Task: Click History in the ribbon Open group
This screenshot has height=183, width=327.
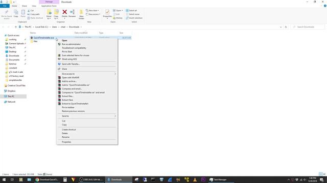Action: (x=118, y=18)
